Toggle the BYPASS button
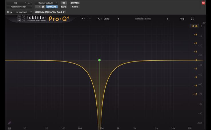This screenshot has height=130, width=211. [75, 3]
